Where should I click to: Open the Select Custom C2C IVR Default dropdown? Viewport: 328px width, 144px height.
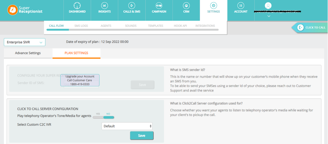pyautogui.click(x=127, y=126)
